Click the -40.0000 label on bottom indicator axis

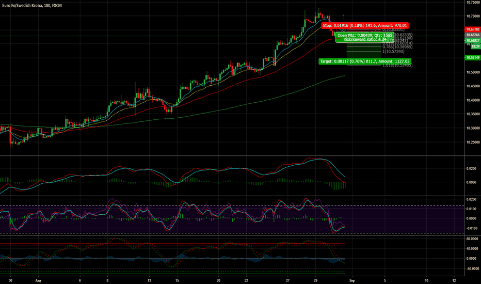click(472, 269)
